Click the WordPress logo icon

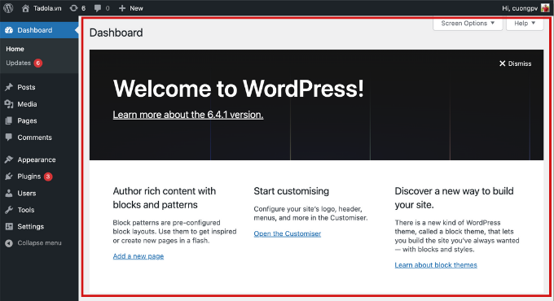(8, 8)
